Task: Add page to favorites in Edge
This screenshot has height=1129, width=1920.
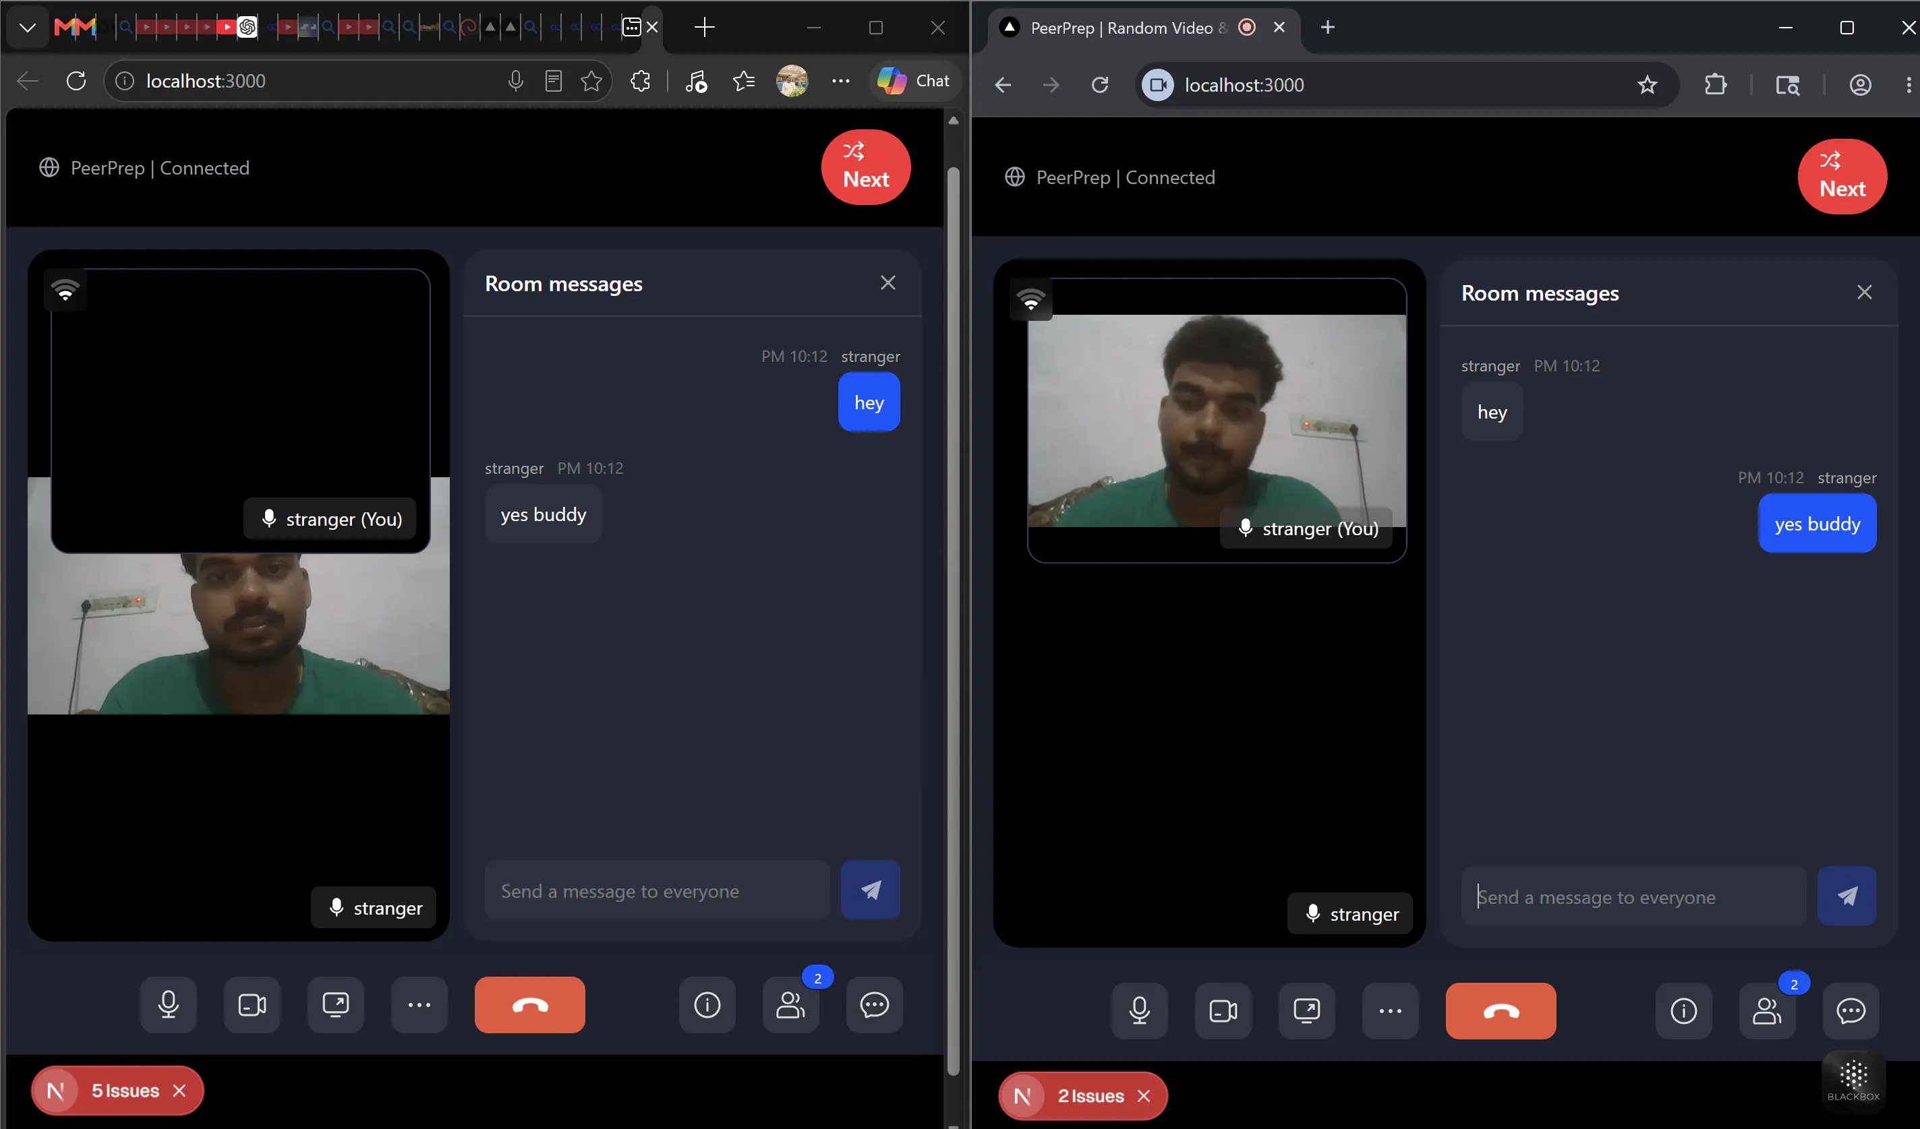Action: click(591, 81)
